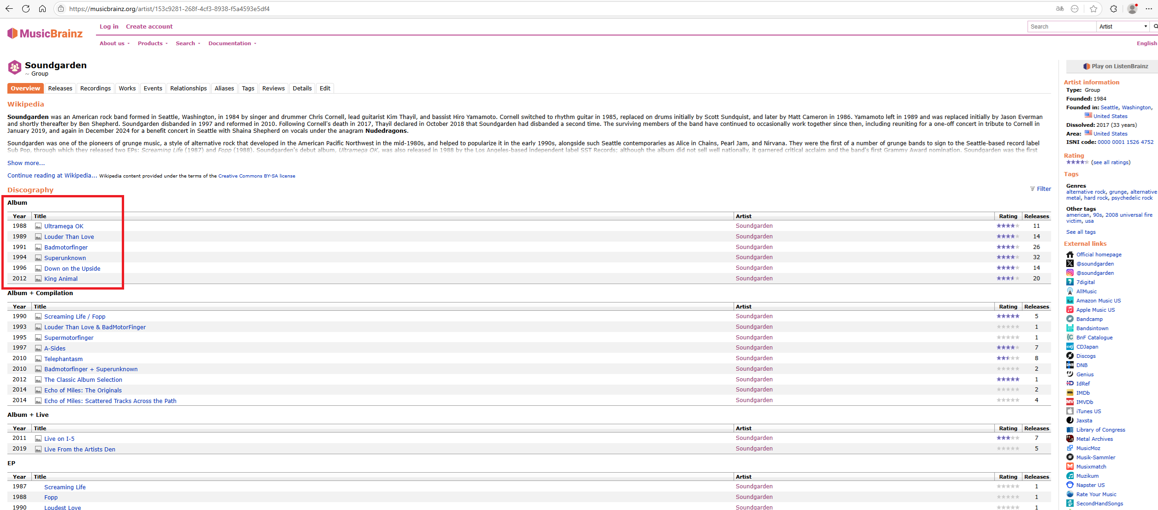Reload the page with the refresh icon
Viewport: 1158px width, 510px height.
tap(26, 9)
